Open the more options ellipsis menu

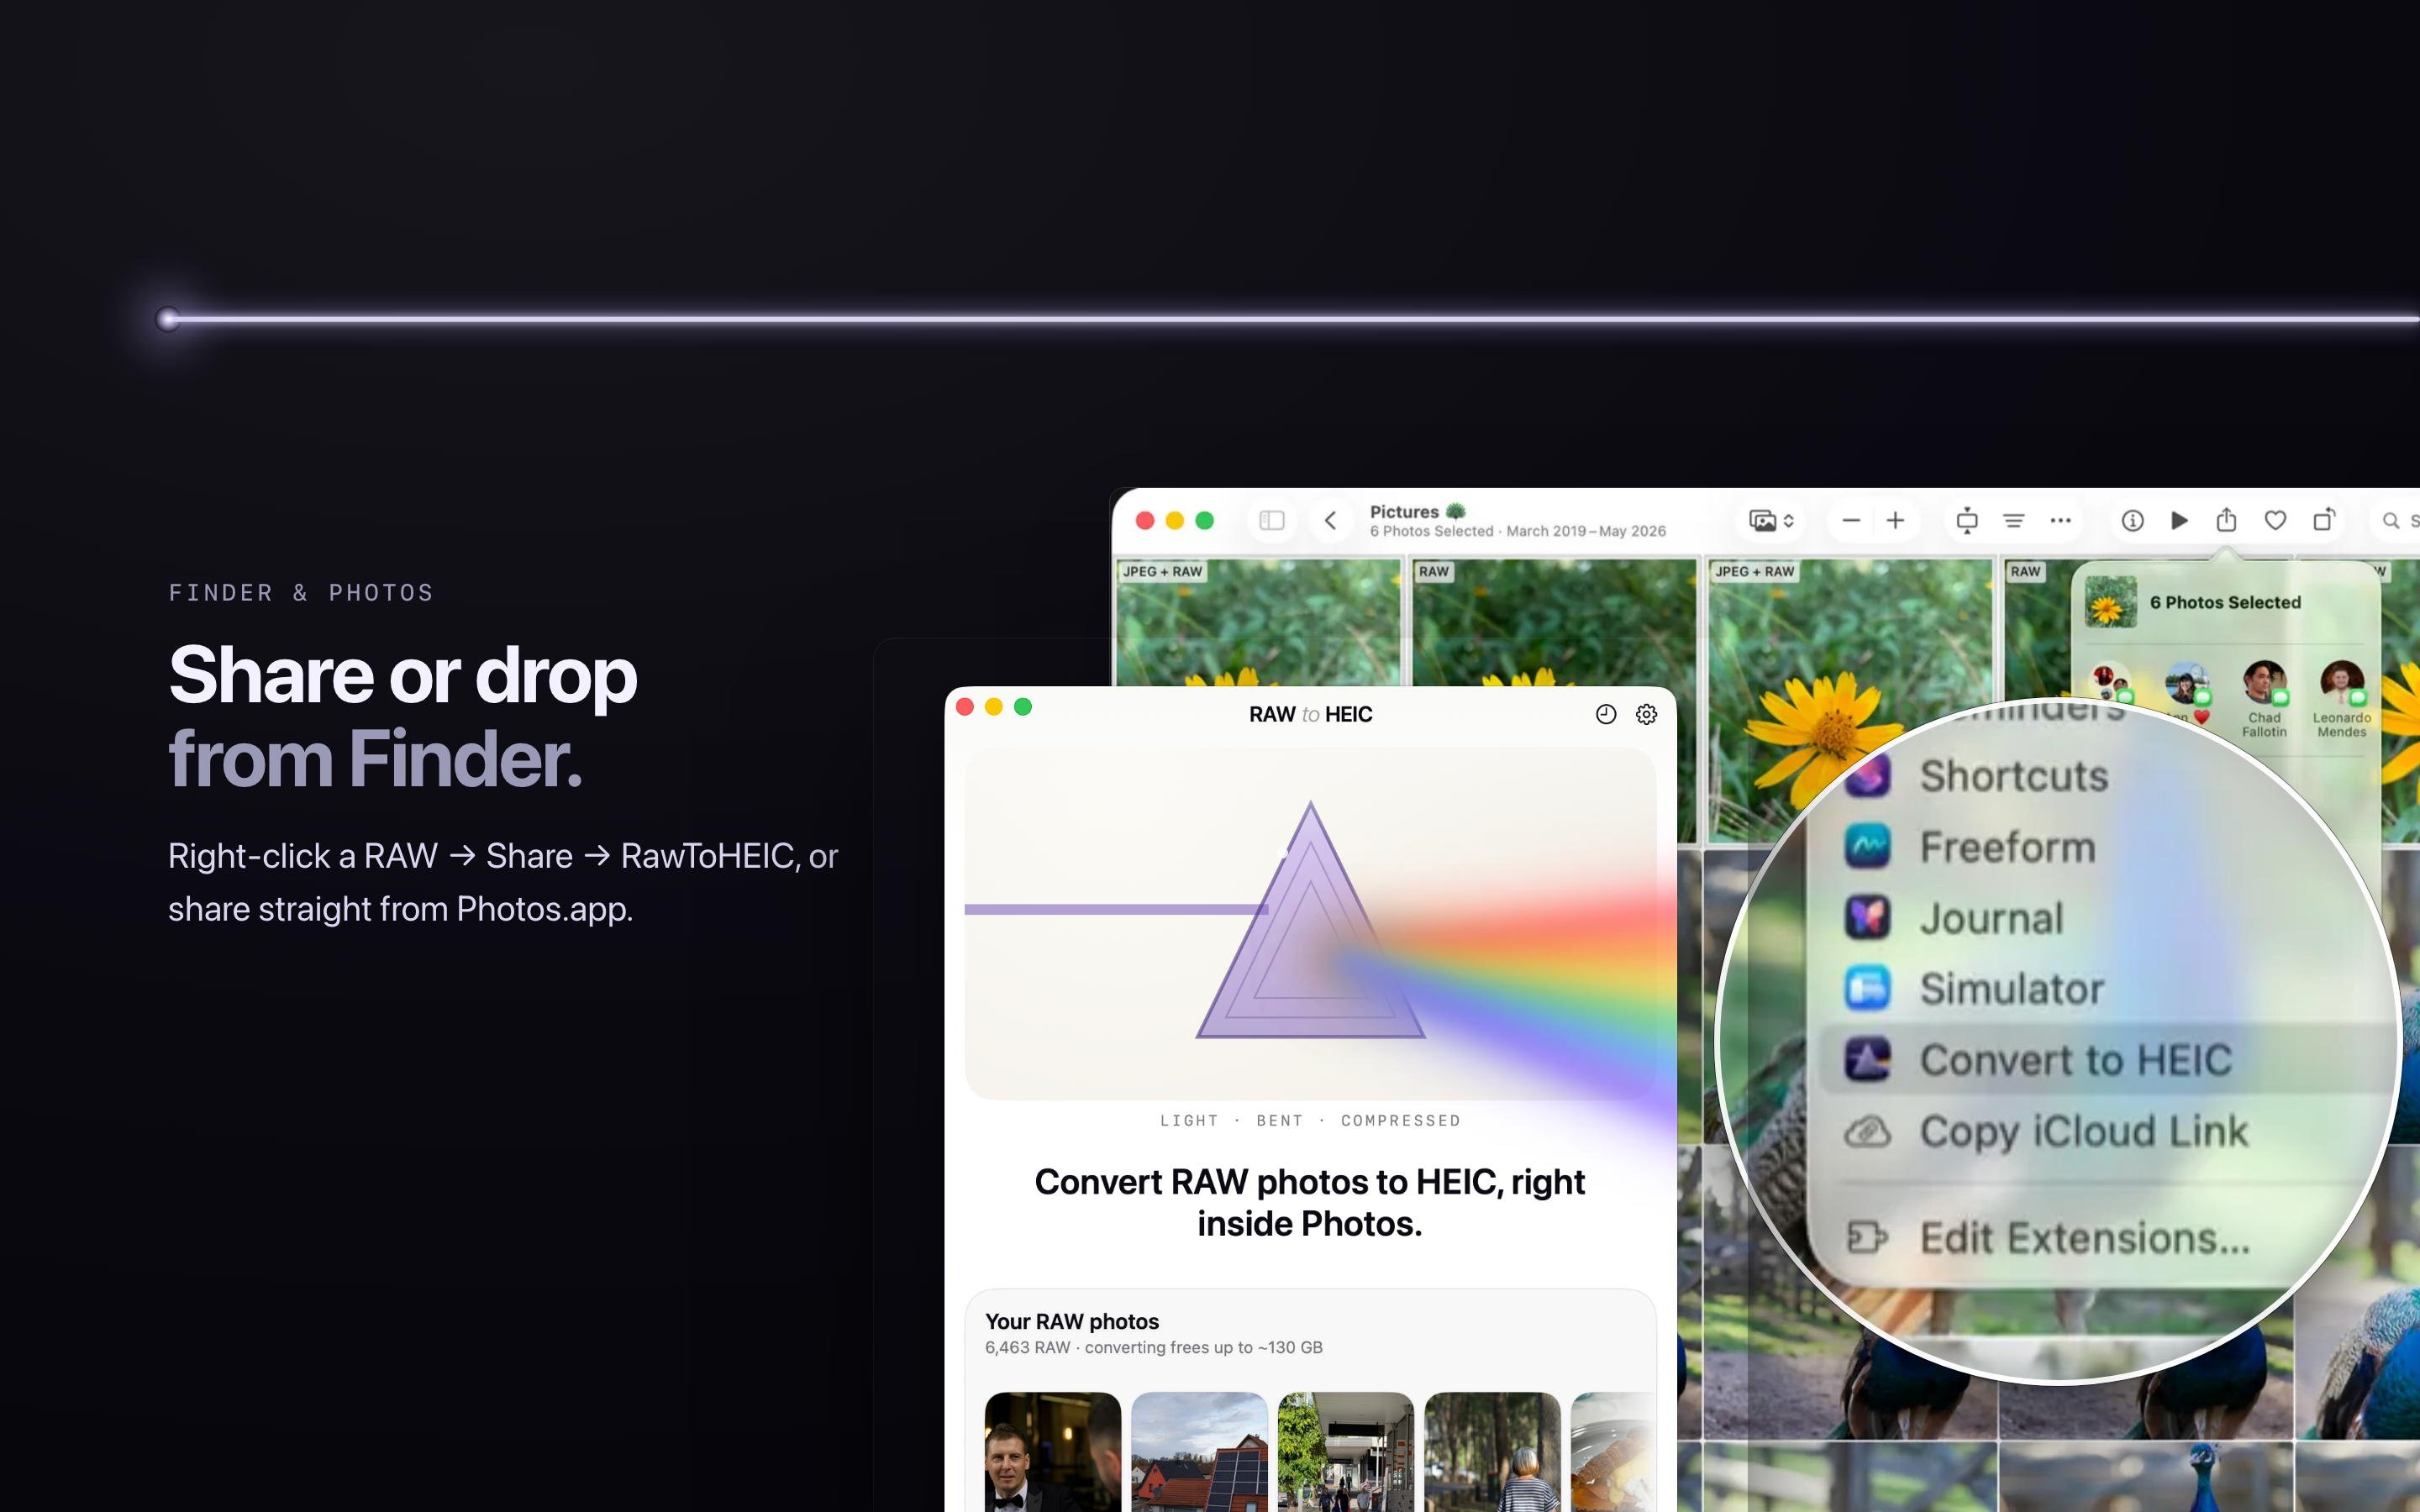click(2061, 520)
